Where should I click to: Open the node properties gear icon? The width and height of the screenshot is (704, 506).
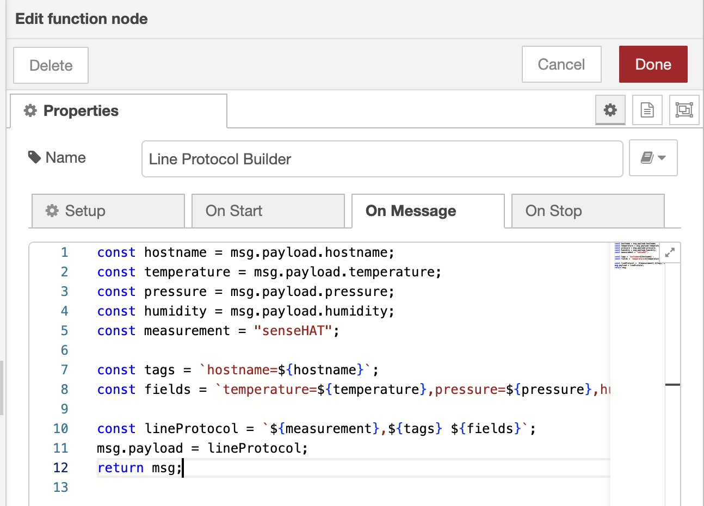610,110
